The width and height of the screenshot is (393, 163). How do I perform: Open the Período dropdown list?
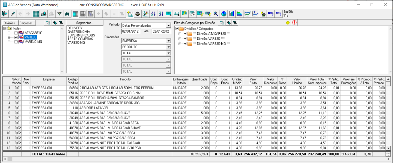(168, 26)
